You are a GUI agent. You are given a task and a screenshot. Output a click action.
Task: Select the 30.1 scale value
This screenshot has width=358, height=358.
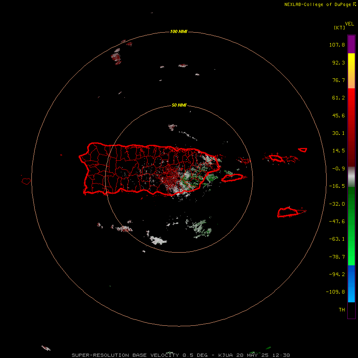pos(339,133)
